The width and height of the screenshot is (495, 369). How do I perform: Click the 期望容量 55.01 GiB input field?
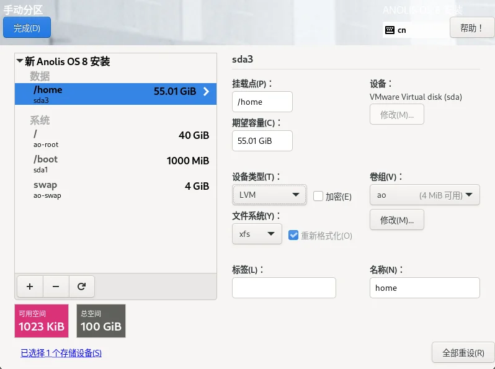[x=262, y=141]
